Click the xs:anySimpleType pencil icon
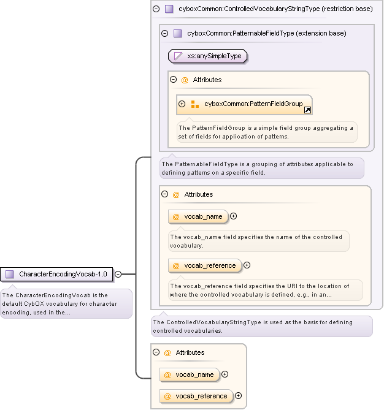Screen dimensions: 384x410 point(179,56)
